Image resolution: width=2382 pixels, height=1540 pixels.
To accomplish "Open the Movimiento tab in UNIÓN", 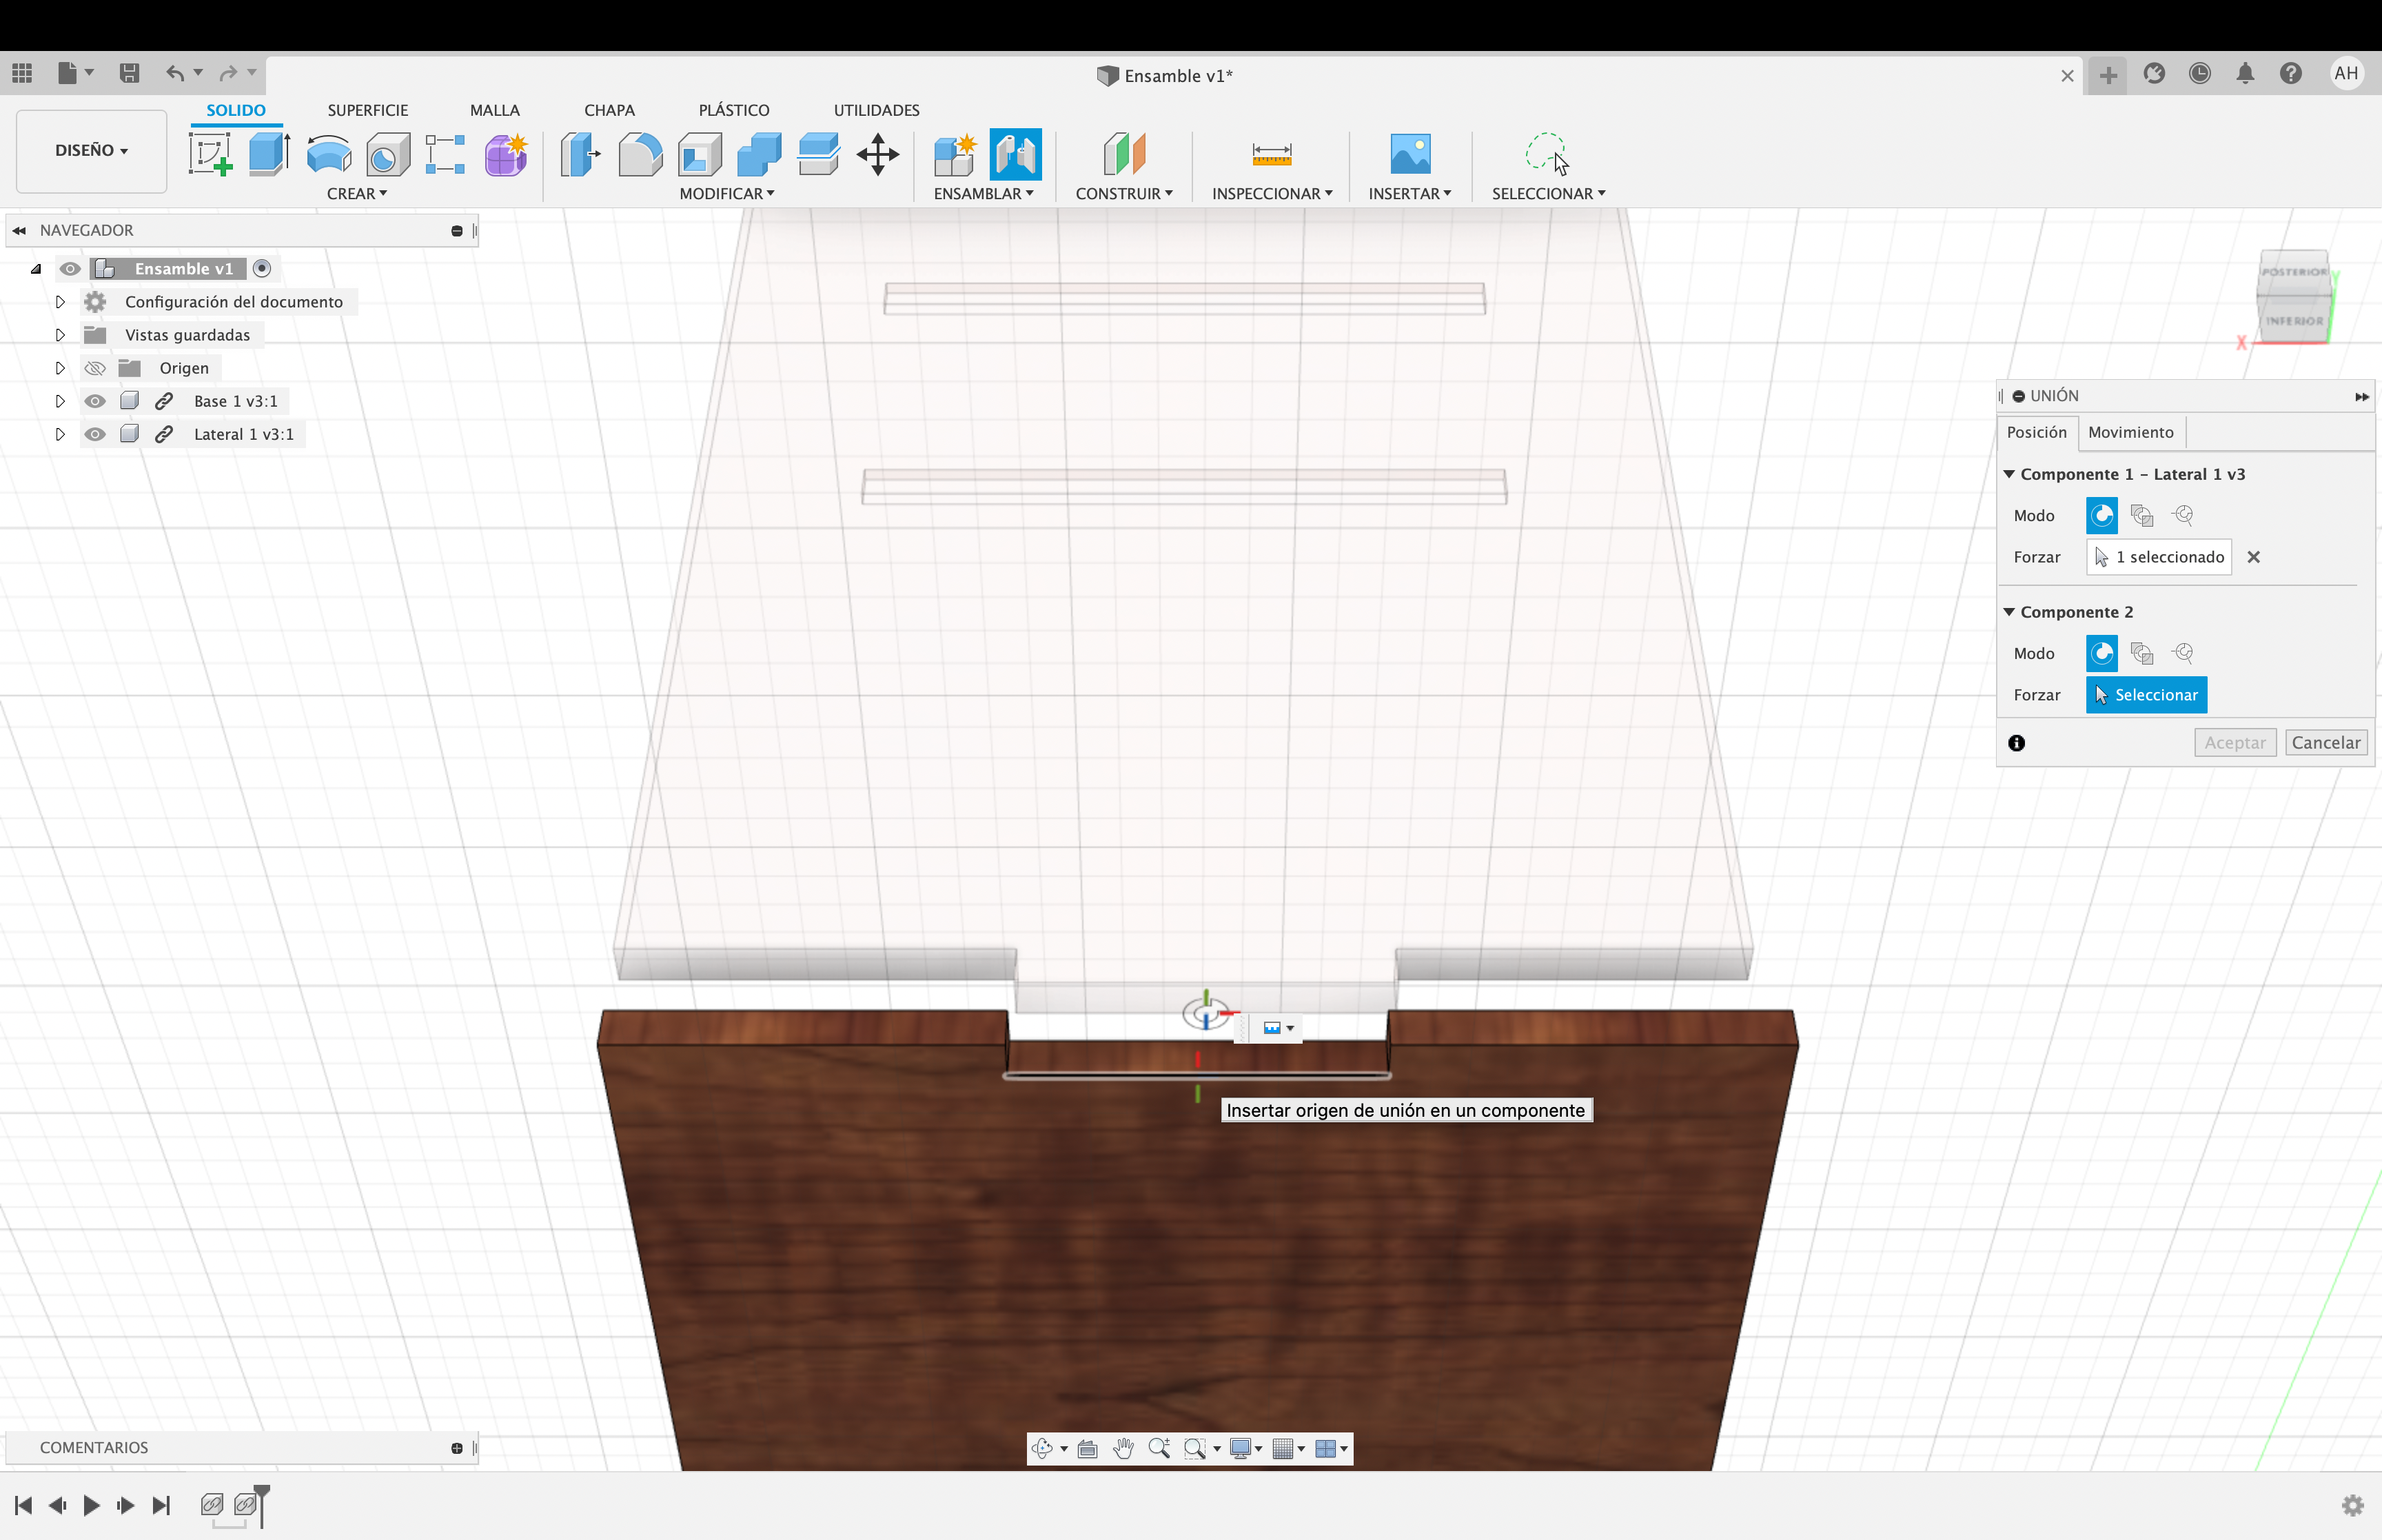I will pos(2131,432).
